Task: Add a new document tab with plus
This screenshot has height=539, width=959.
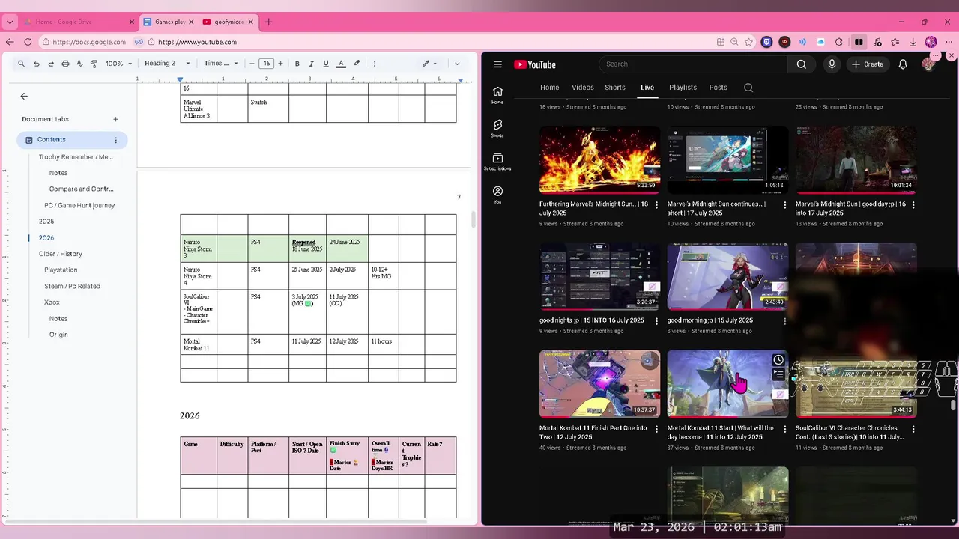Action: pyautogui.click(x=115, y=119)
